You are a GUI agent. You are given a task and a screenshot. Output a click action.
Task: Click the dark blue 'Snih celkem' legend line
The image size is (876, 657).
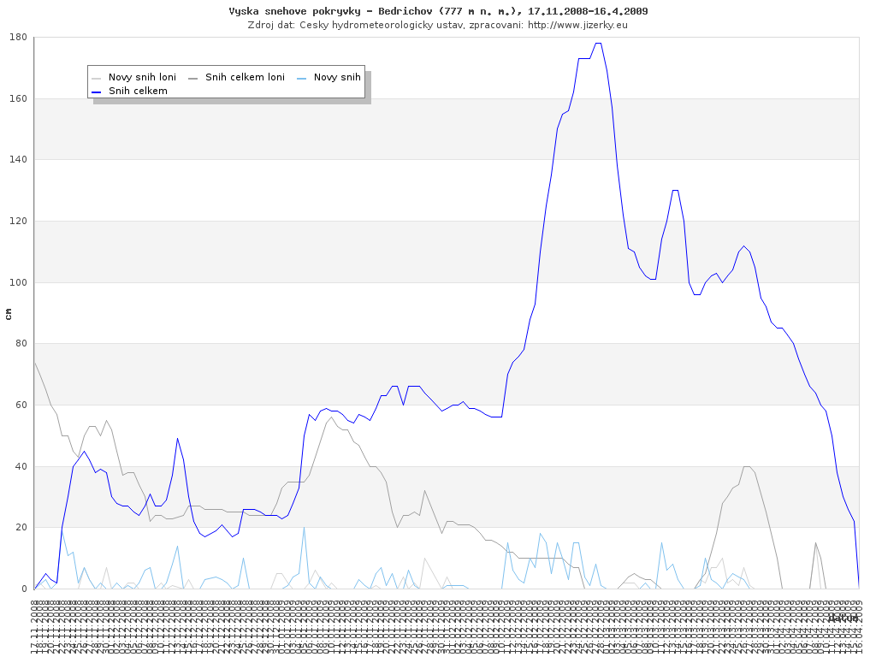click(x=97, y=91)
